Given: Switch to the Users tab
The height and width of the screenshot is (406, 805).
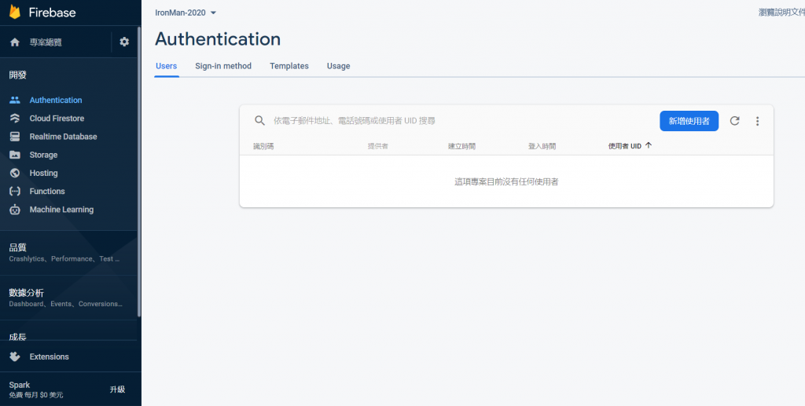Looking at the screenshot, I should click(x=167, y=66).
